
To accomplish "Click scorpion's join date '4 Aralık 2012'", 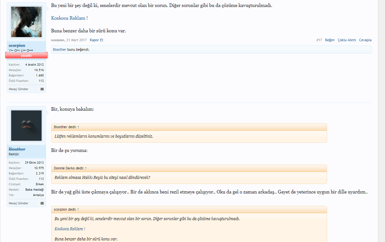I will pos(34,64).
